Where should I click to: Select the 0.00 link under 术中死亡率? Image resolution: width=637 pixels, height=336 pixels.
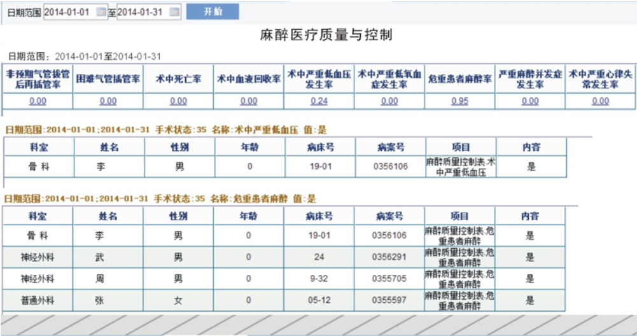[178, 101]
